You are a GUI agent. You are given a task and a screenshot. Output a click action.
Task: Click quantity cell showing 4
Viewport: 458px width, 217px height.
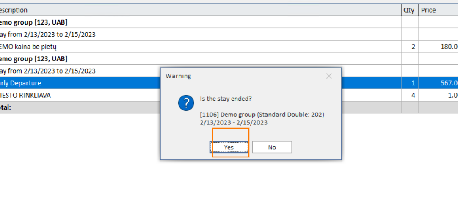point(410,95)
